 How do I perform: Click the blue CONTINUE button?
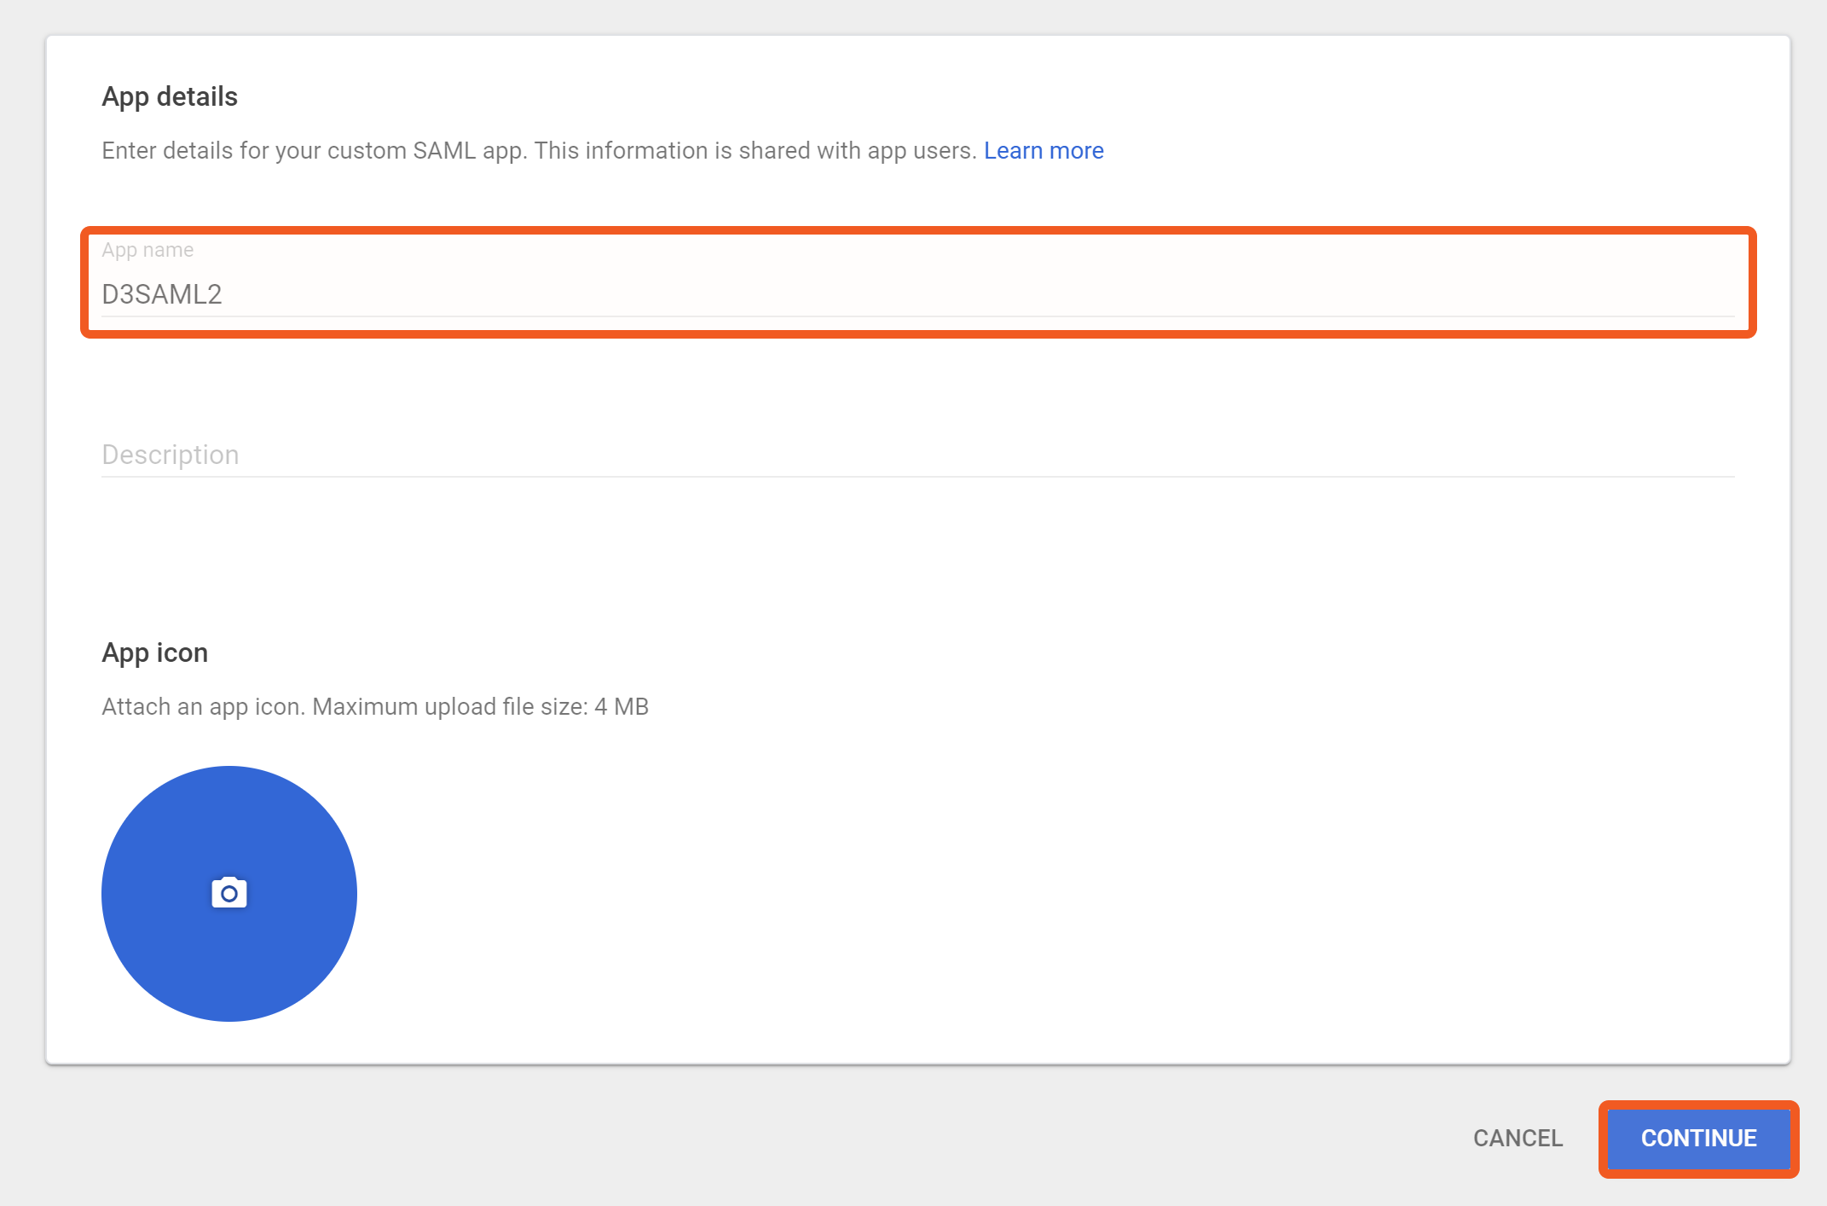pos(1697,1138)
